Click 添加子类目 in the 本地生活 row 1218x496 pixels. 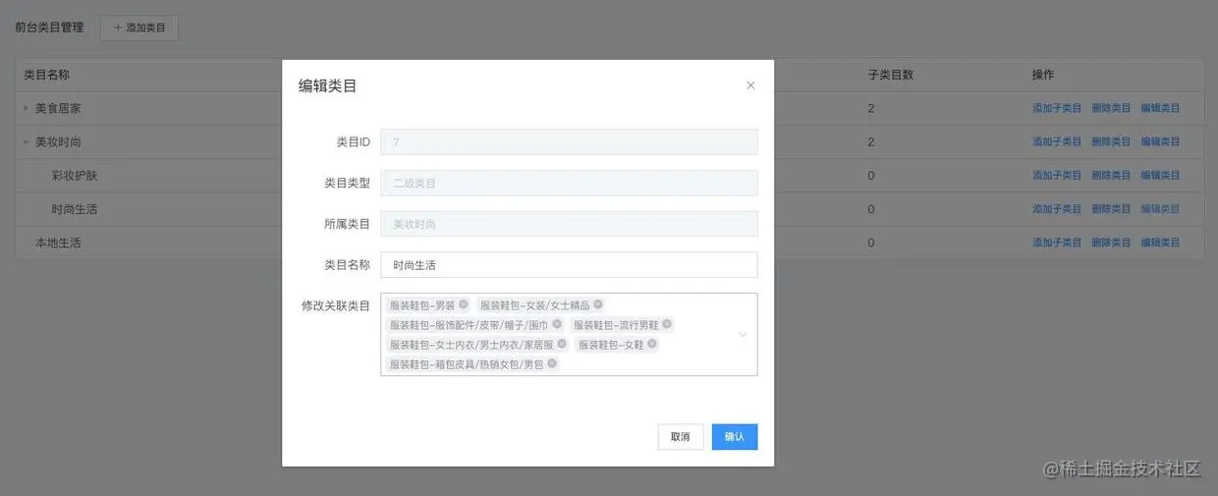[x=1057, y=242]
